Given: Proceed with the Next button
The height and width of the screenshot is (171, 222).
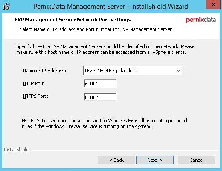Looking at the screenshot, I should pyautogui.click(x=155, y=160).
